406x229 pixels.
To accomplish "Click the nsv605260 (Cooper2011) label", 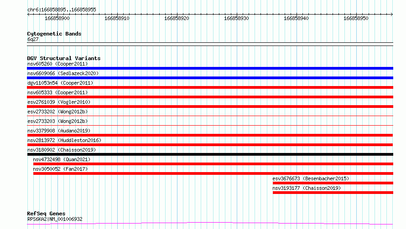I will tap(57, 64).
